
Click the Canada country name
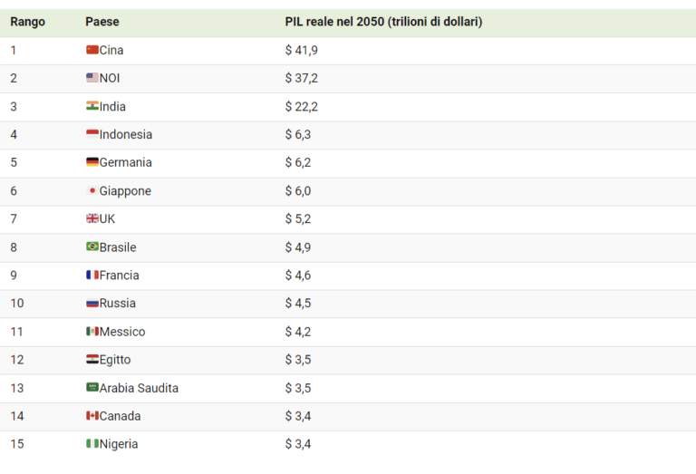(x=120, y=416)
